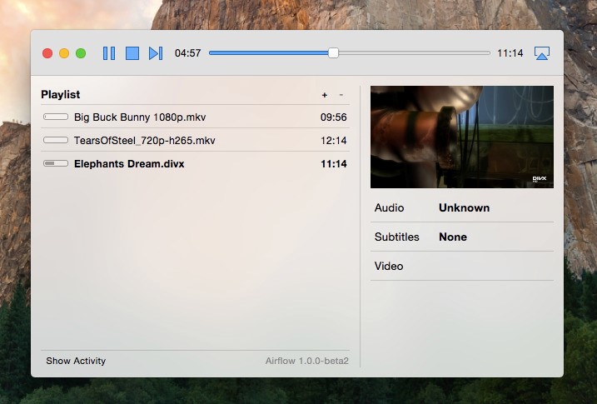Viewport: 597px width, 404px height.
Task: Skip to next track
Action: point(156,53)
